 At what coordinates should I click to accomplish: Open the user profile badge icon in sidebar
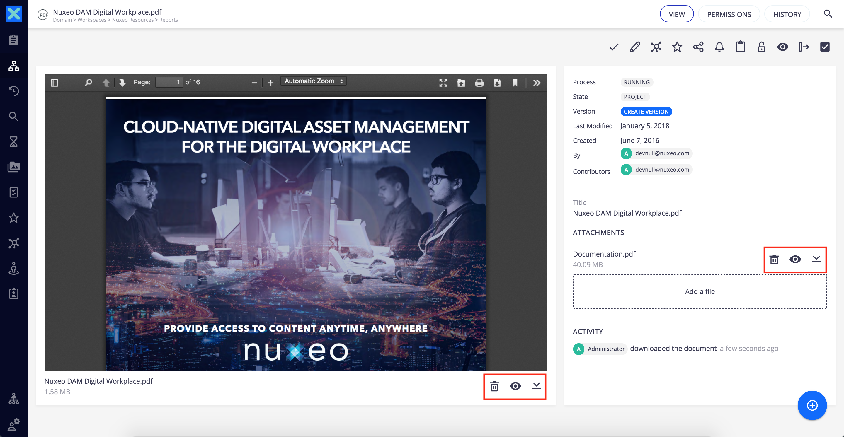(x=14, y=293)
